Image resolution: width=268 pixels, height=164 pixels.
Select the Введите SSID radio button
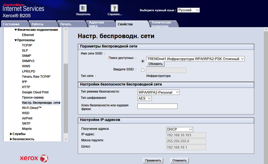tap(143, 70)
